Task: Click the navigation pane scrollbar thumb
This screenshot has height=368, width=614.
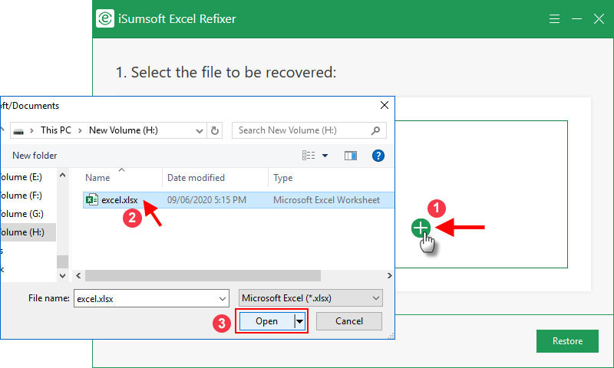Action: click(62, 261)
